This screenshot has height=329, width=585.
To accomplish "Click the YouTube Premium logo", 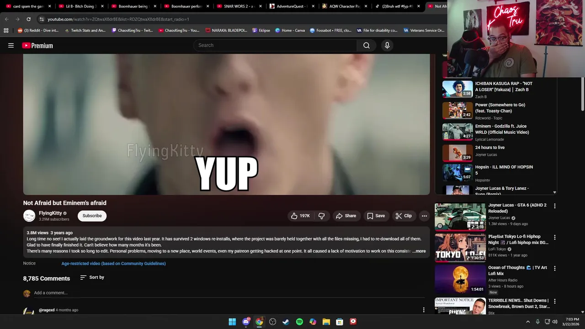I will (37, 45).
